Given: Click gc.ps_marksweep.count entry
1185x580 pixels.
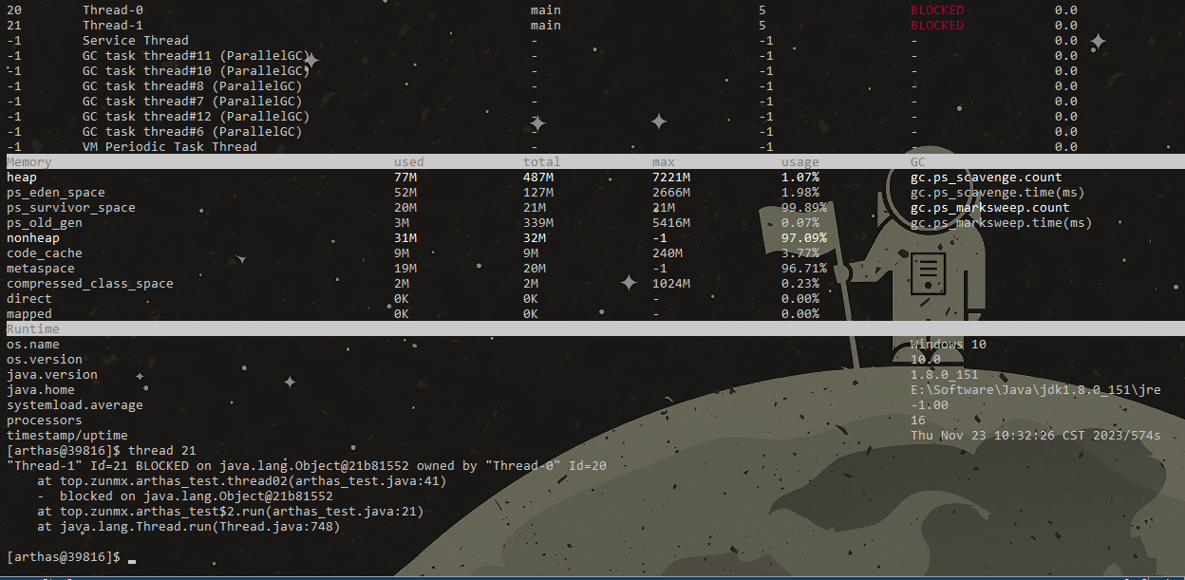Looking at the screenshot, I should [990, 208].
